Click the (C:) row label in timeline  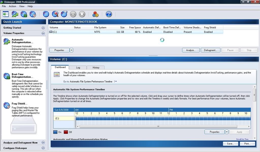[57, 118]
